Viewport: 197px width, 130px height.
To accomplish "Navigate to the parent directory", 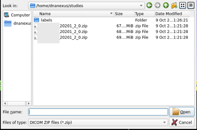I will (x=166, y=5).
